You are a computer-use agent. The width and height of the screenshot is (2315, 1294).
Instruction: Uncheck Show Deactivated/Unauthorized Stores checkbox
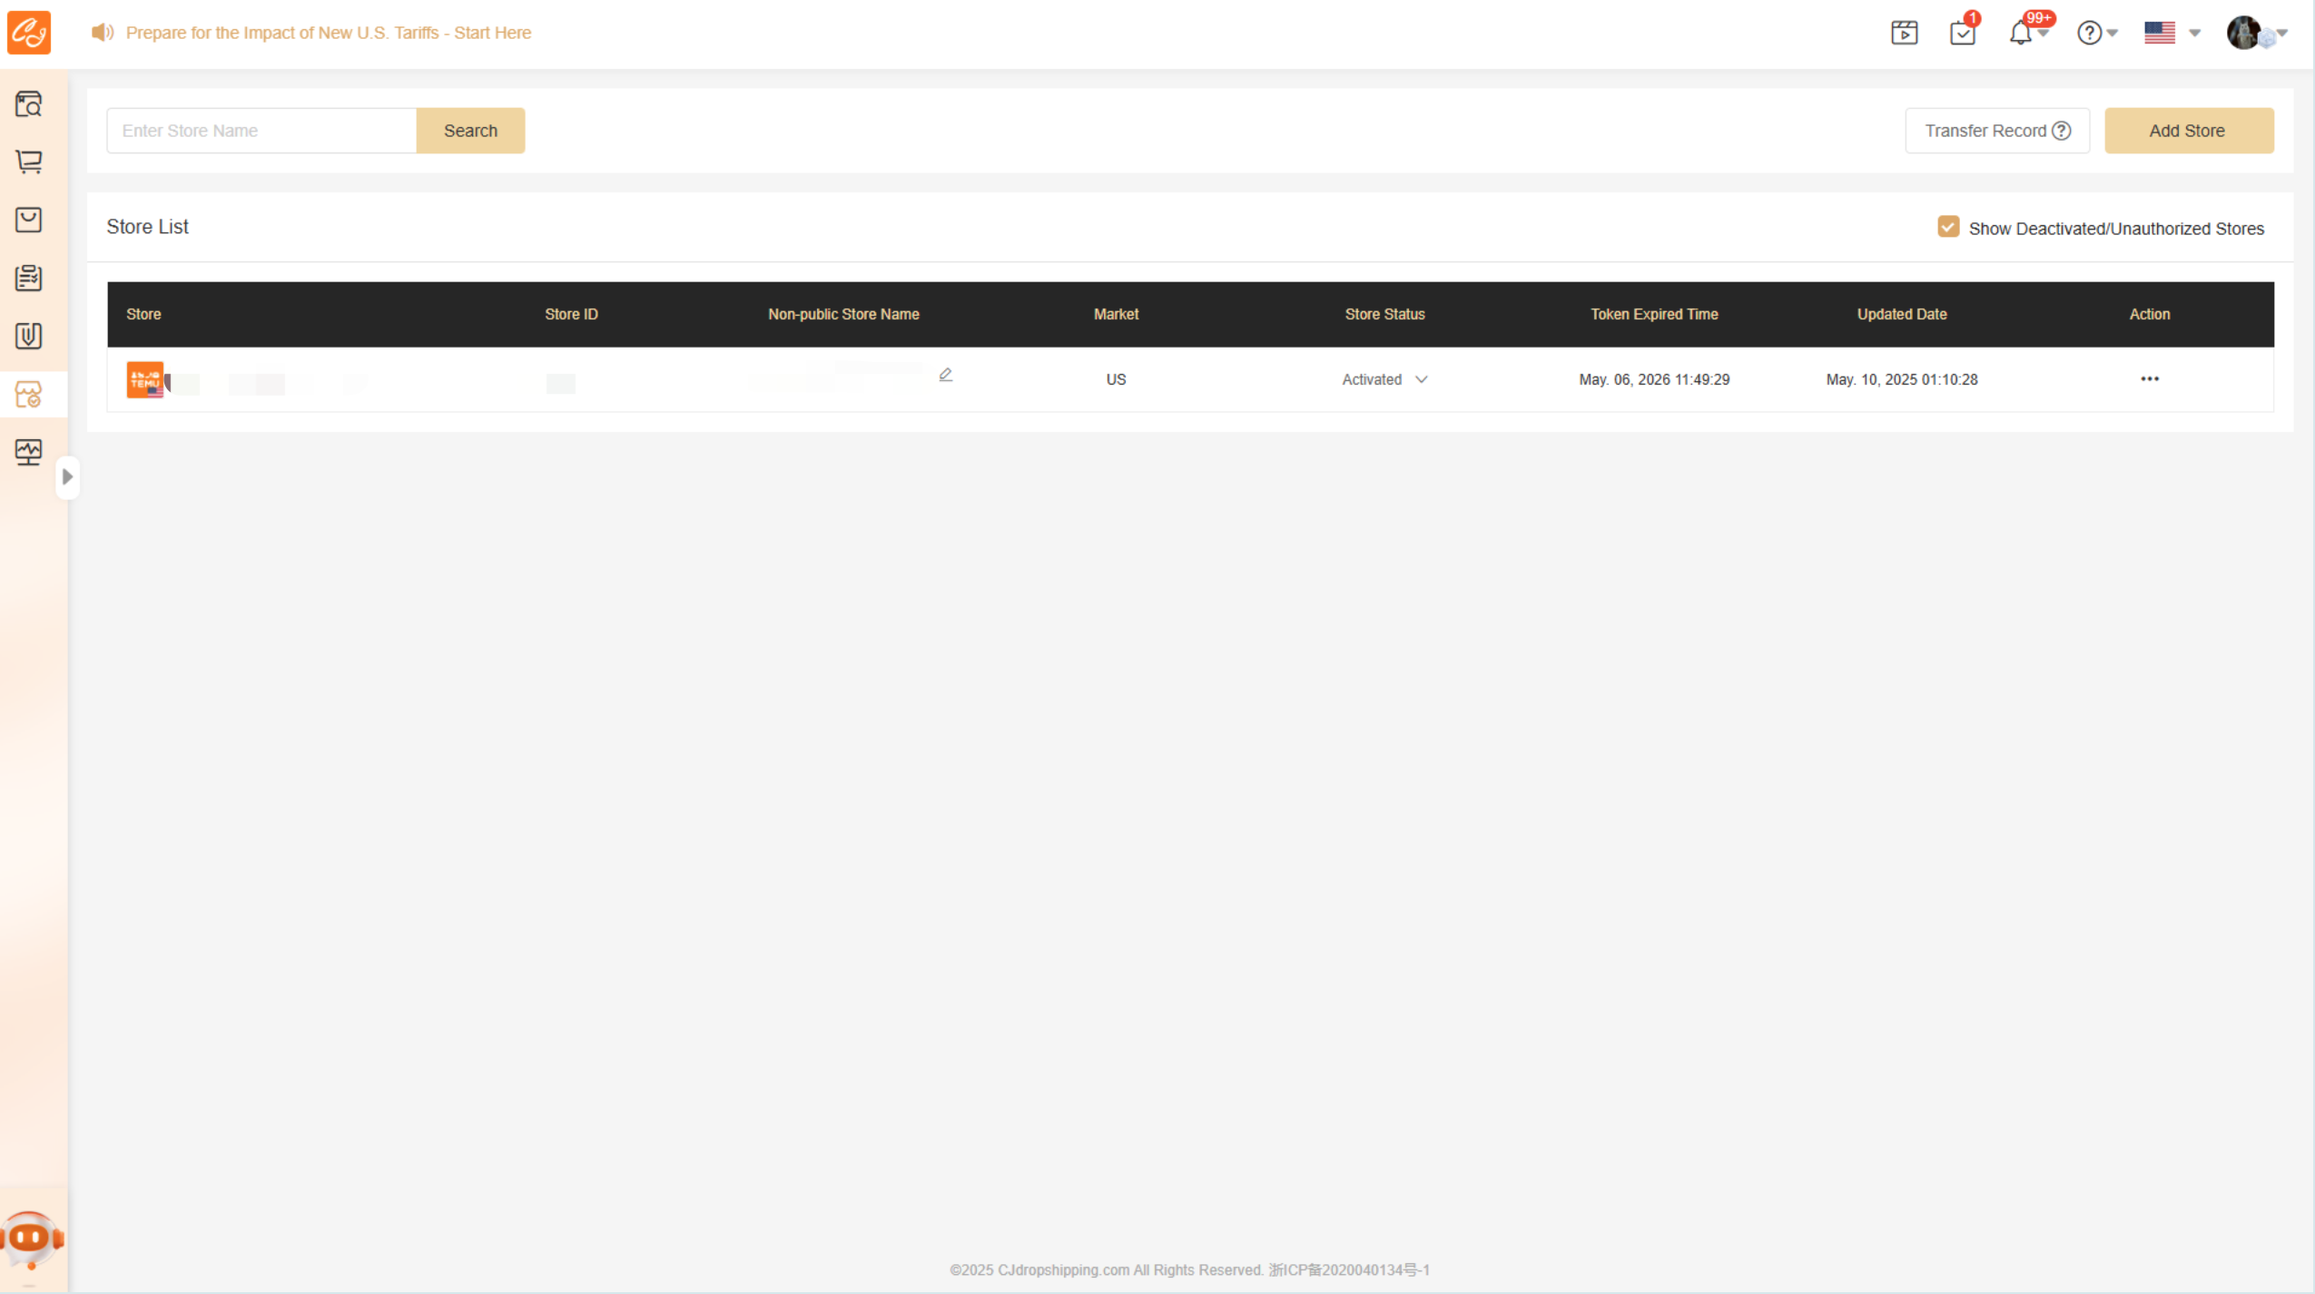[1947, 227]
